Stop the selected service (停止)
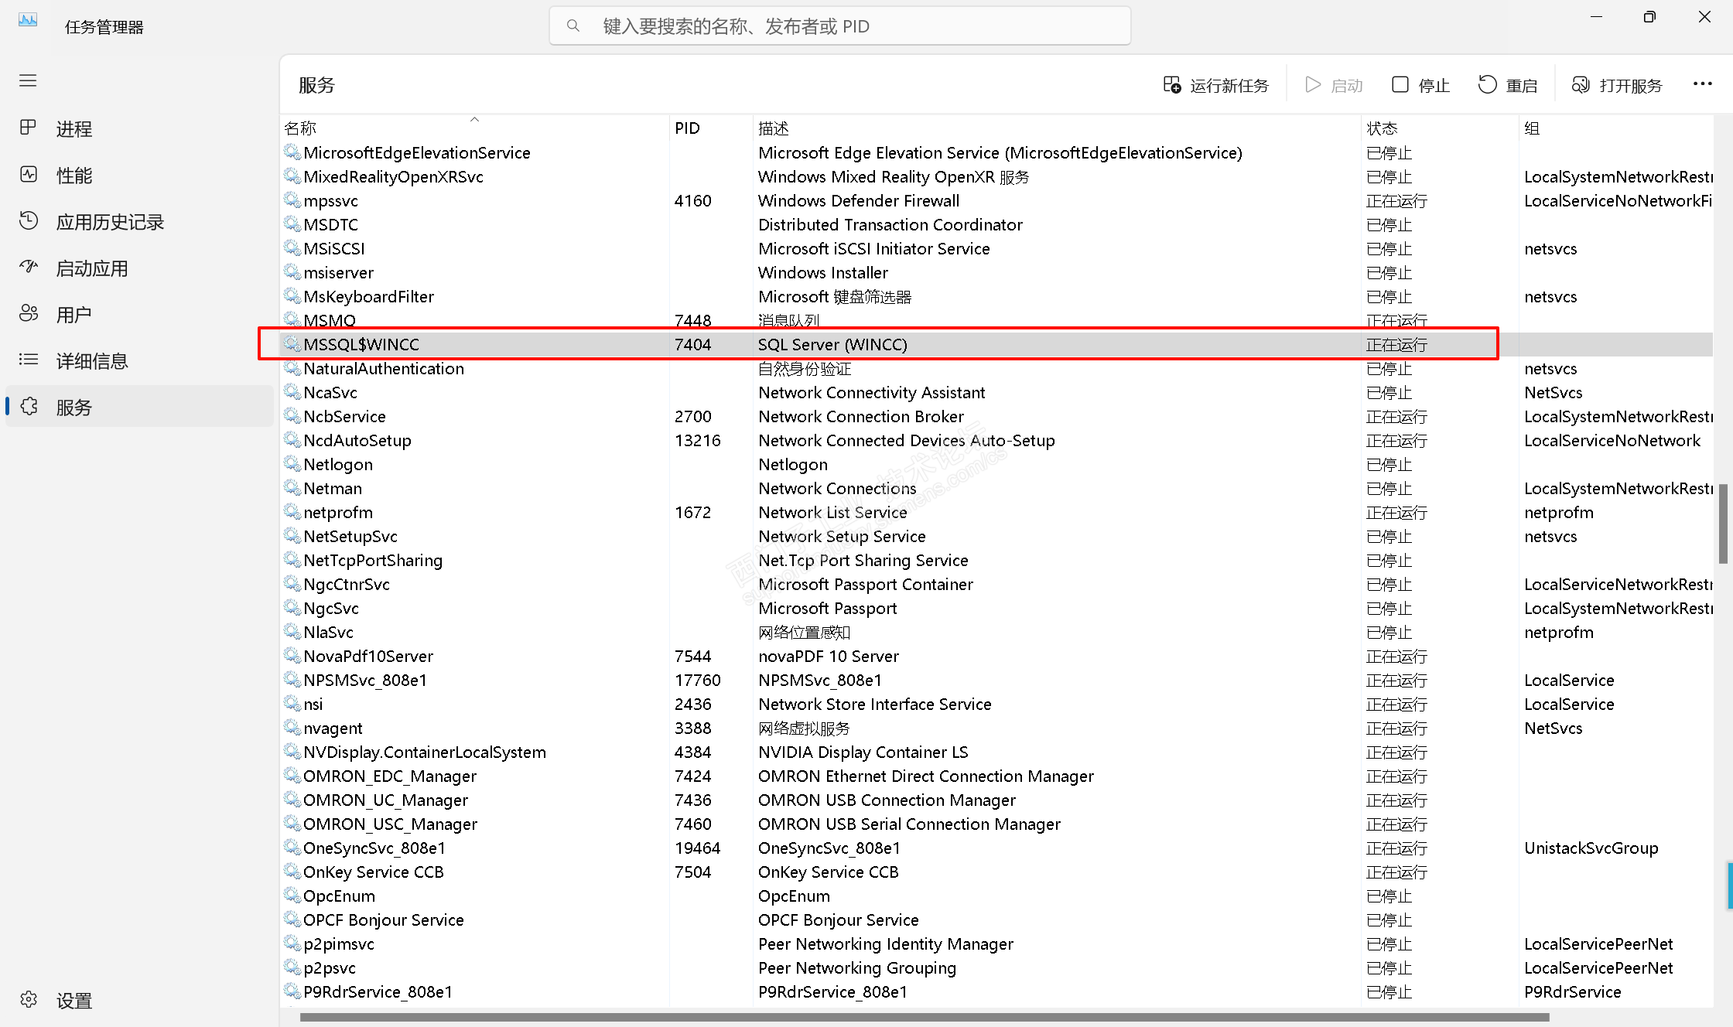The width and height of the screenshot is (1733, 1027). (x=1420, y=85)
